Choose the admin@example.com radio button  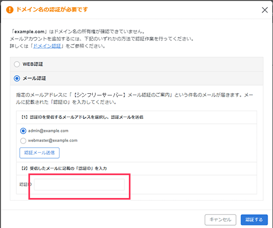point(23,131)
